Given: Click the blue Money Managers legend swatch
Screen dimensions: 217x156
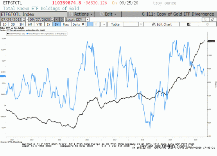Looking at the screenshot, I should tap(27, 34).
